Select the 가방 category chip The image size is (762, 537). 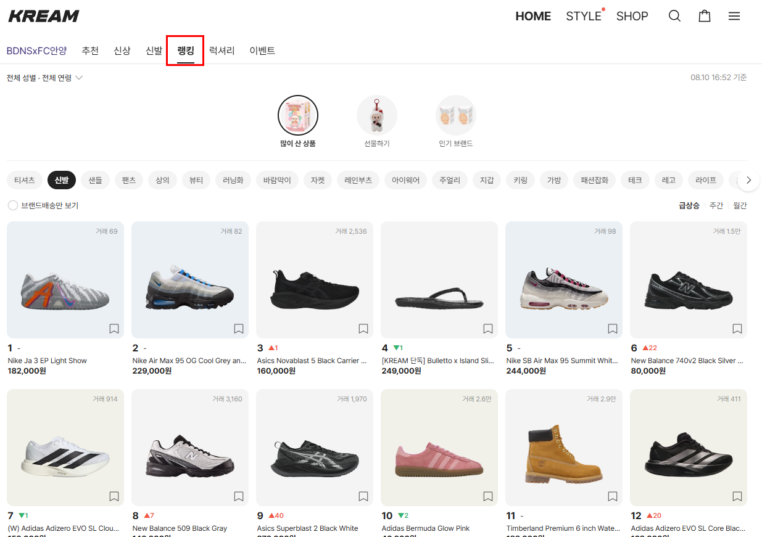tap(554, 180)
